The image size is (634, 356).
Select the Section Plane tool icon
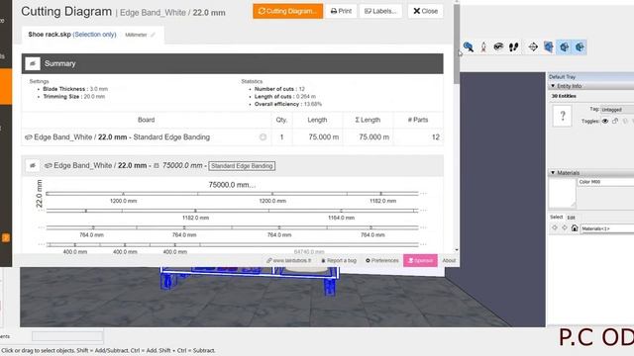(533, 46)
